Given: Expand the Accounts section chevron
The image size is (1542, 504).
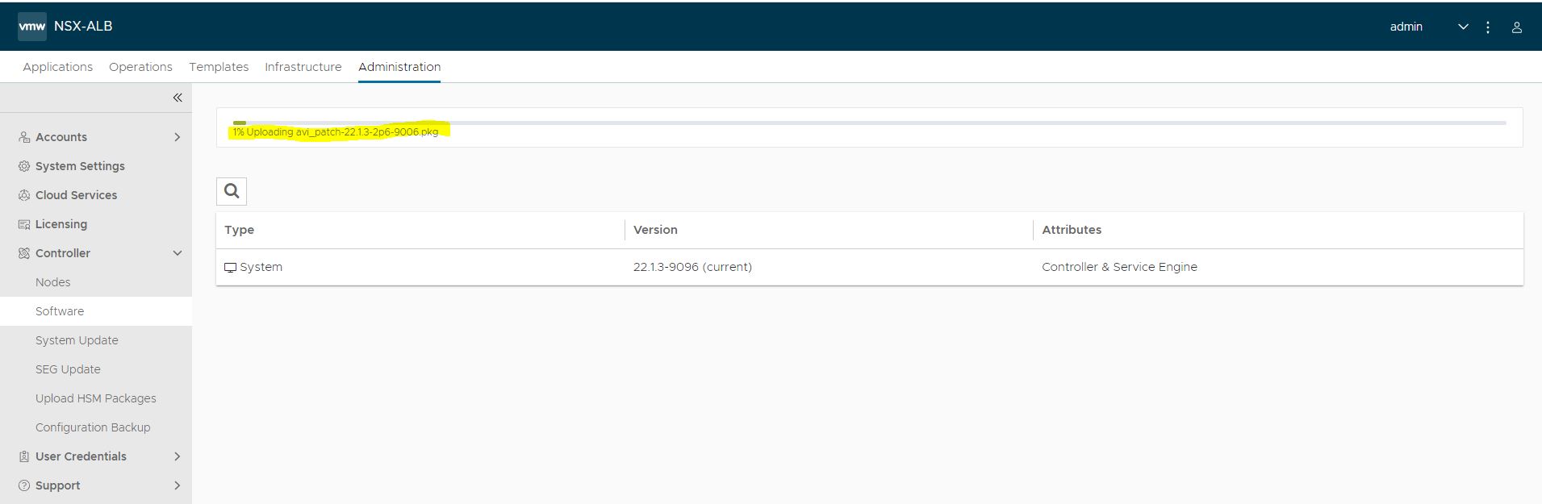Looking at the screenshot, I should click(178, 137).
